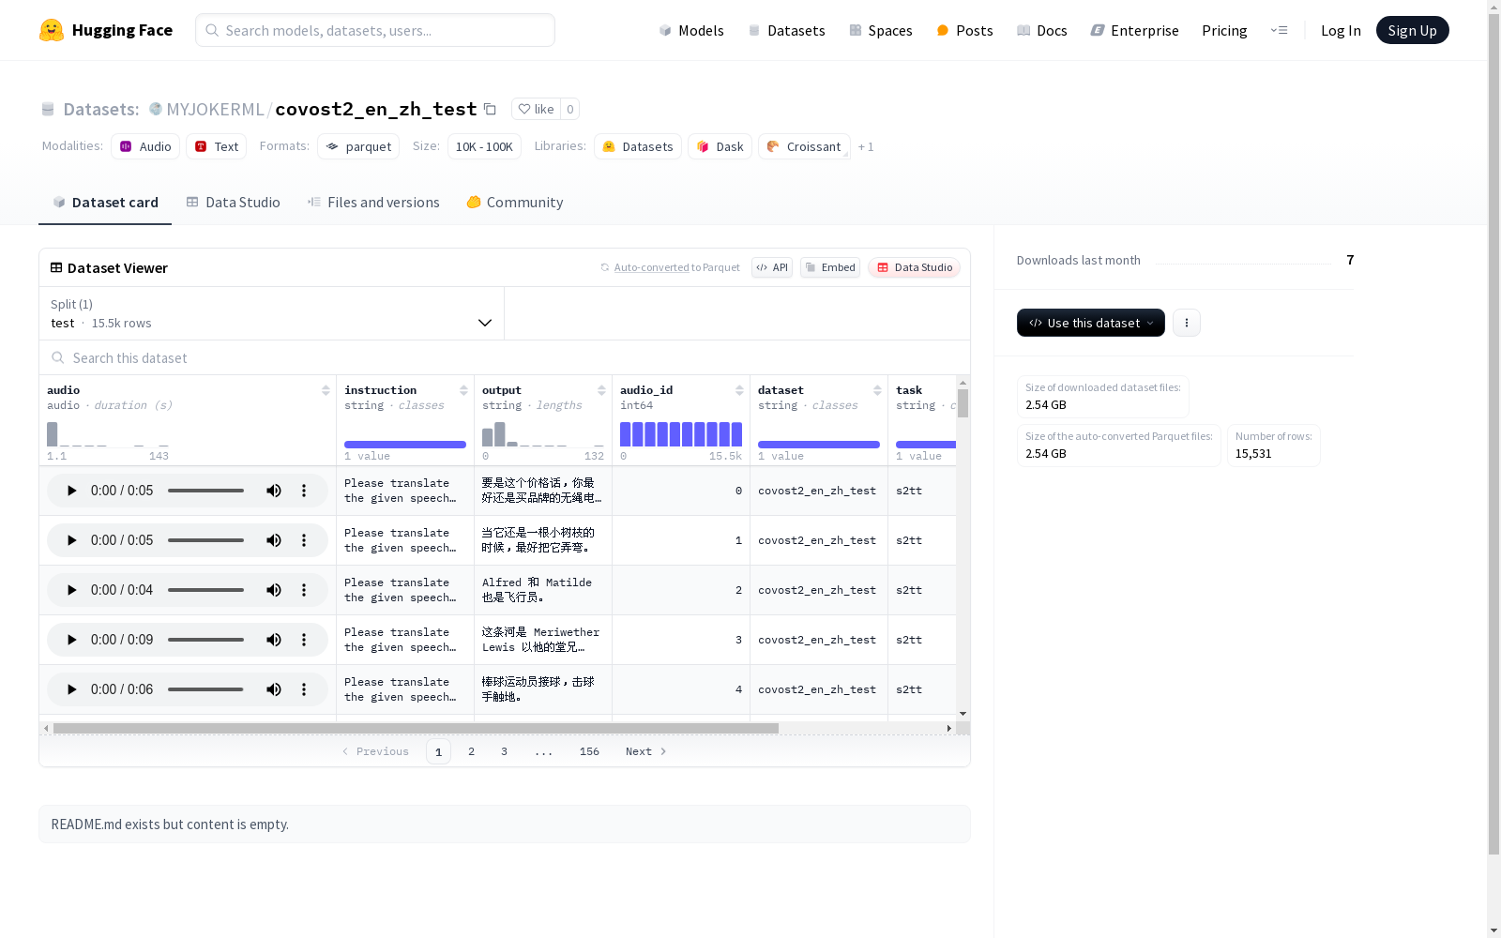This screenshot has width=1501, height=938.
Task: Select the parquet format tag
Action: (358, 146)
